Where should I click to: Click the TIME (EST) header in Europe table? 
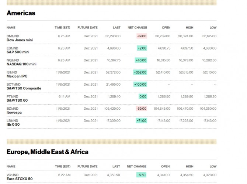click(62, 167)
